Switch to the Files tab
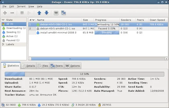Screen dimensions: 169x108 point(43,66)
